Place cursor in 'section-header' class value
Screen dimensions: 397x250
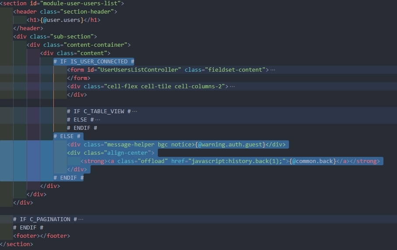point(87,12)
